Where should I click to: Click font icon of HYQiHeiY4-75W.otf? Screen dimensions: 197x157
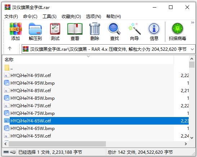pyautogui.click(x=6, y=106)
